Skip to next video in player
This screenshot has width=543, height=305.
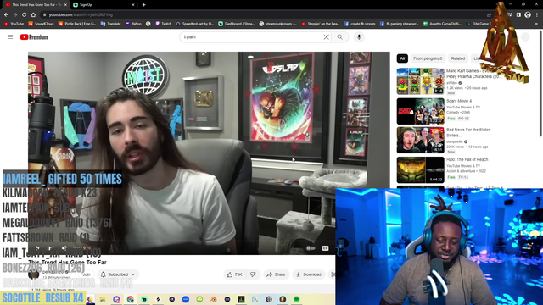click(51, 248)
